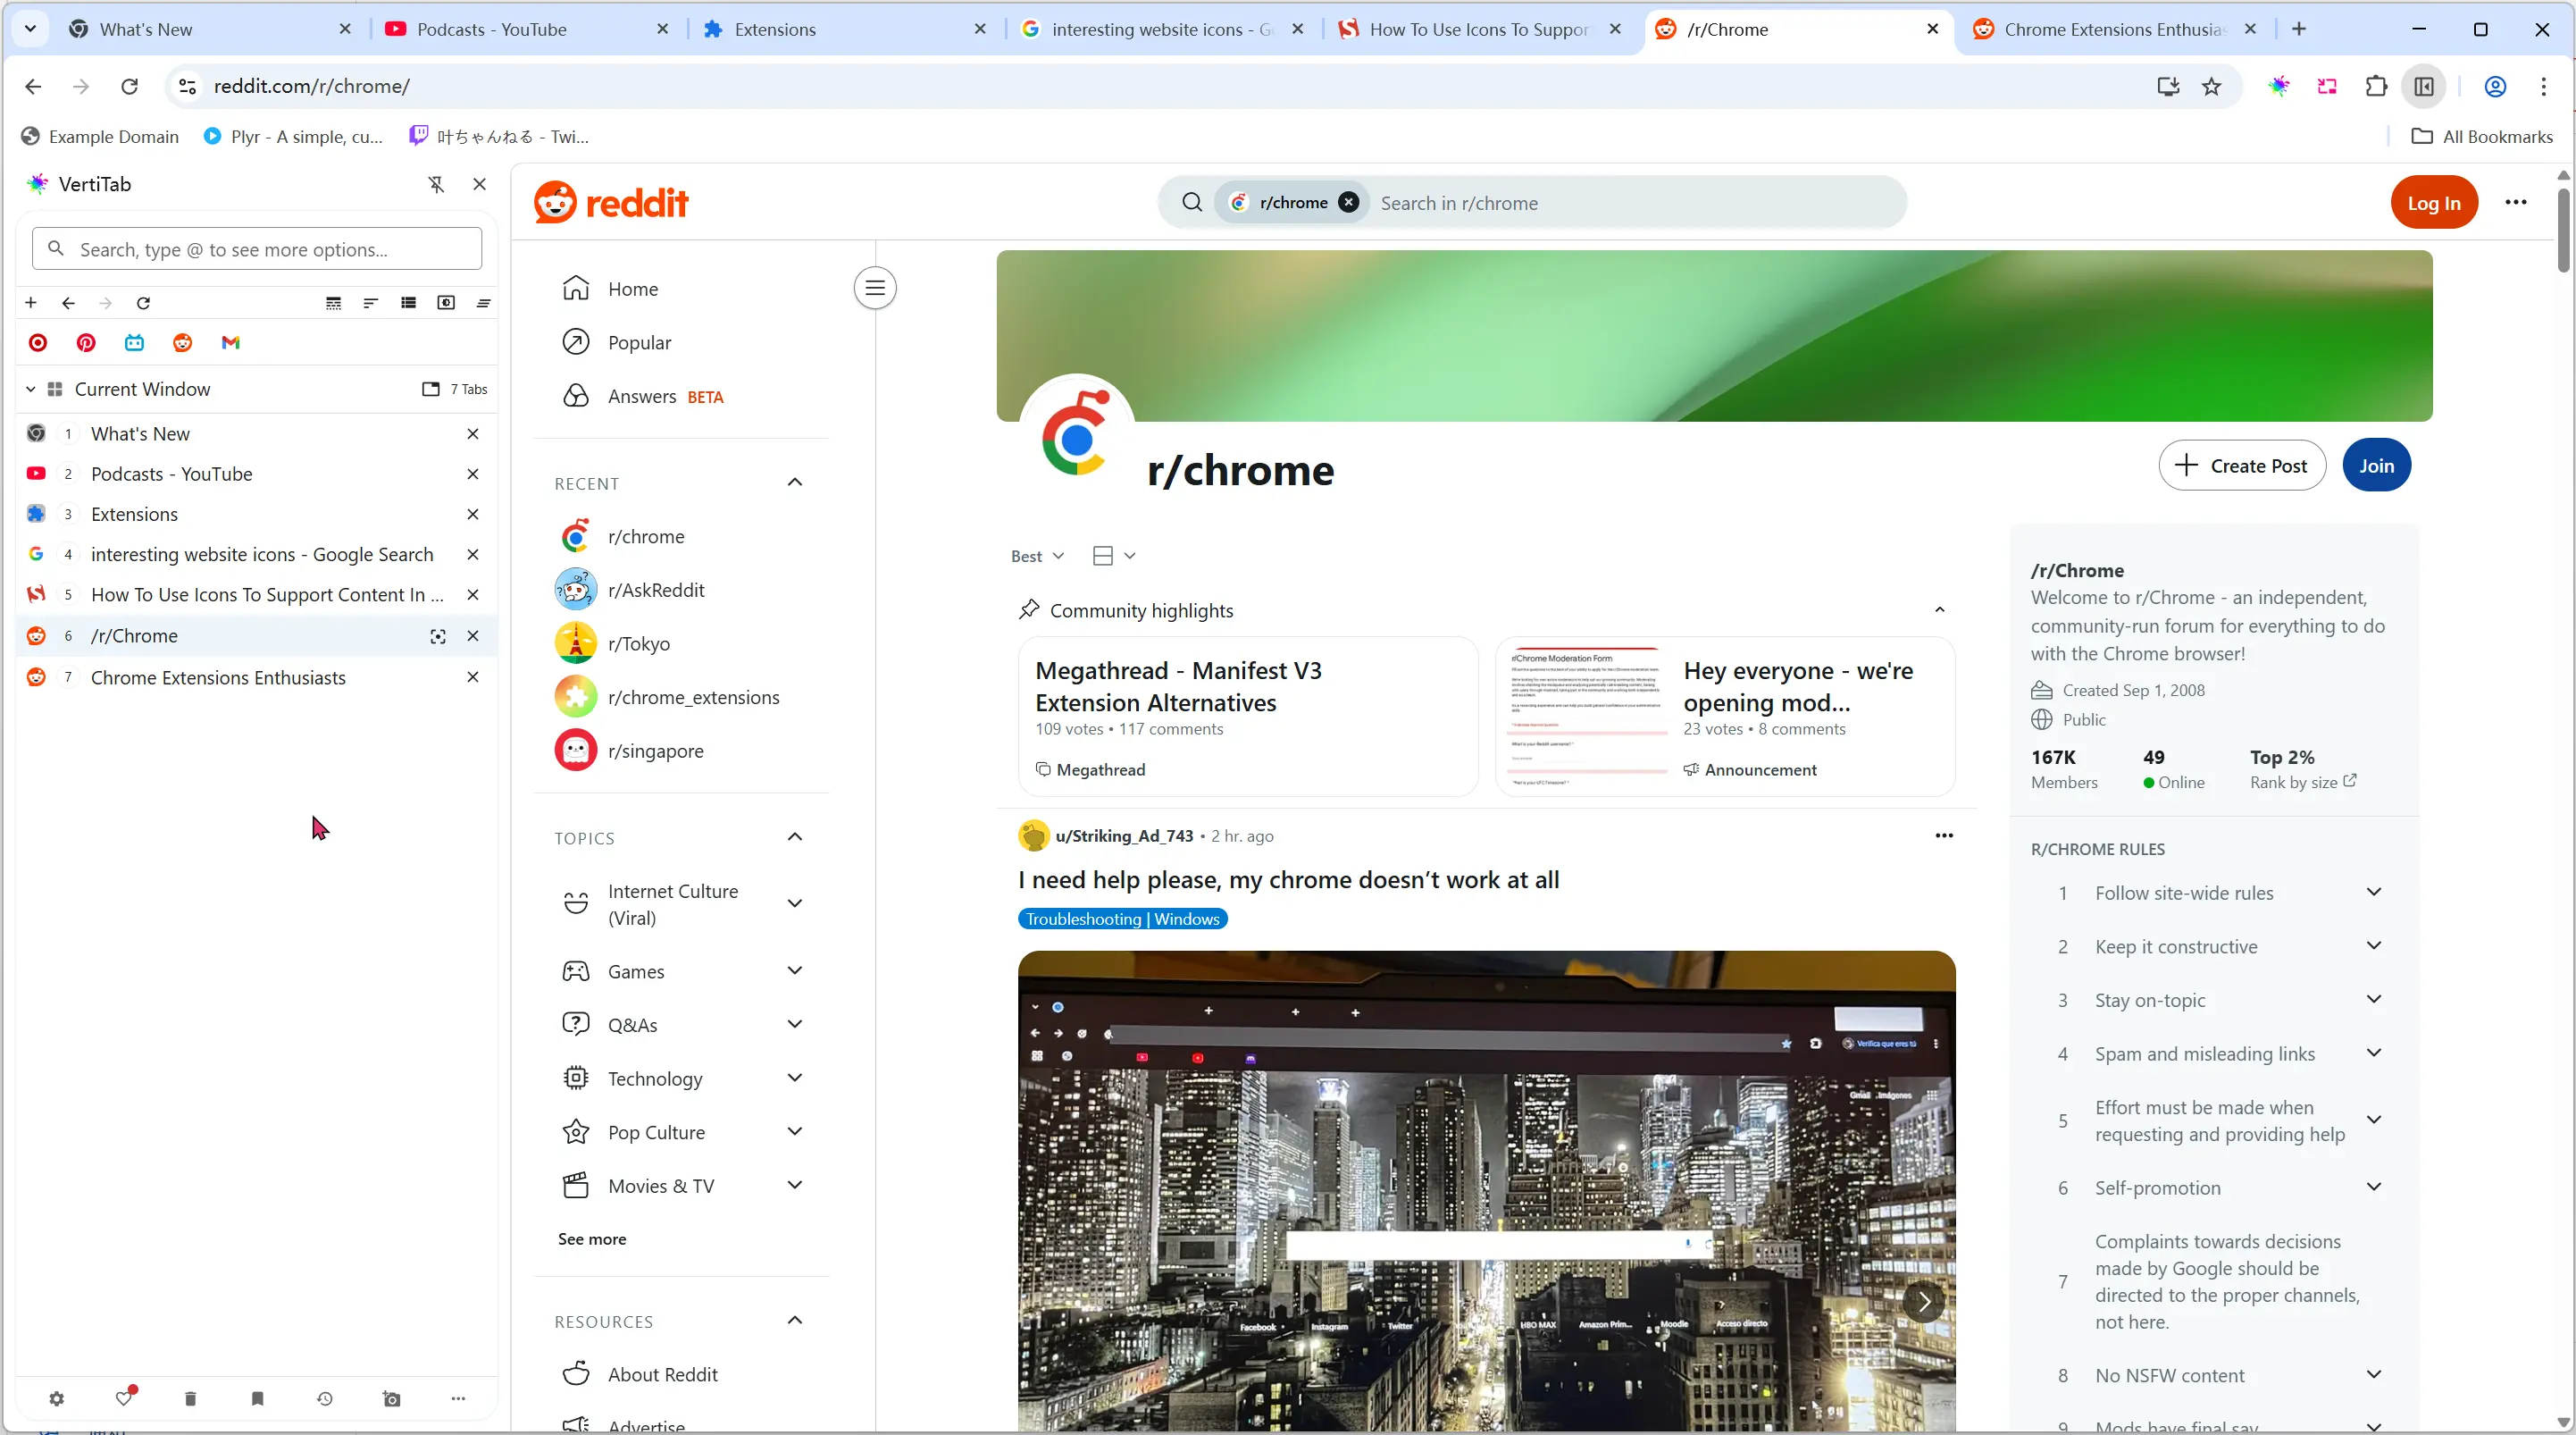Collapse the Current Window group
The width and height of the screenshot is (2576, 1435).
coord(30,389)
